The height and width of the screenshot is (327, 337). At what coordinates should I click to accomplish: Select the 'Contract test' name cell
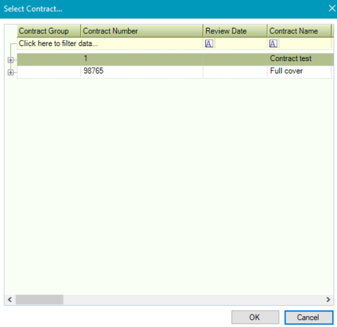pos(299,59)
